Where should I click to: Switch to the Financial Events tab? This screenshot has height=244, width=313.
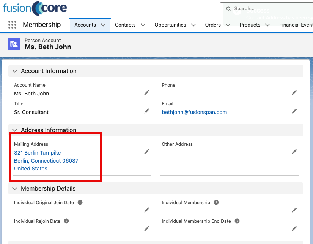click(x=296, y=25)
